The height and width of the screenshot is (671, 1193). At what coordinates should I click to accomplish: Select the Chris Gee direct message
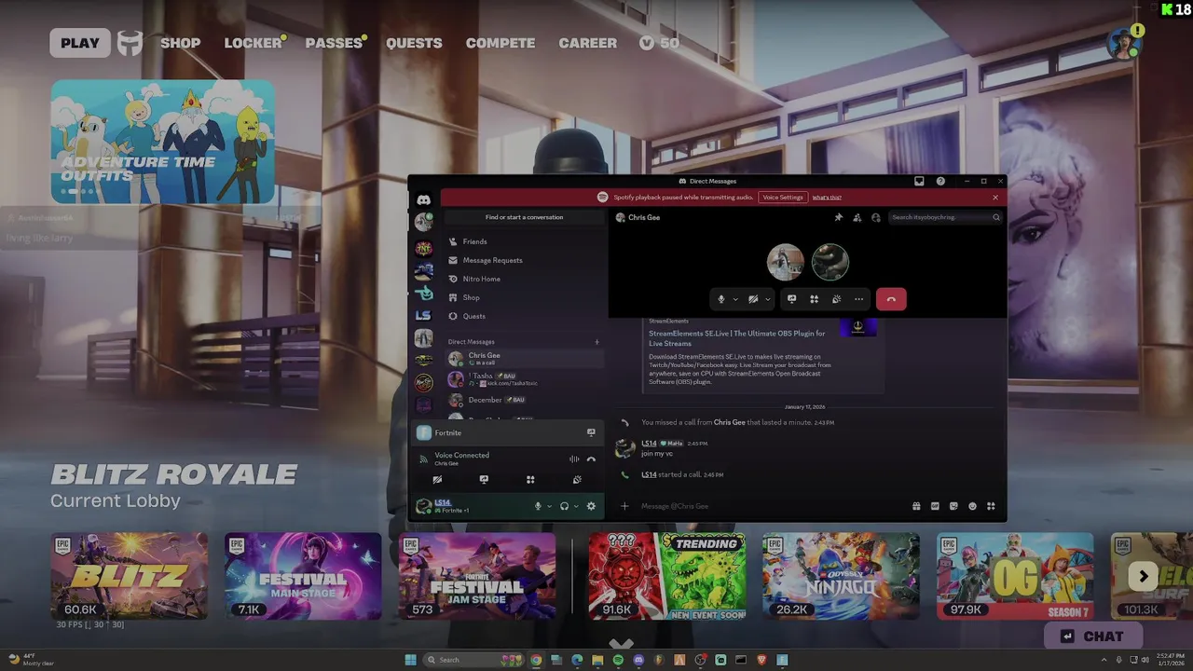click(x=524, y=359)
